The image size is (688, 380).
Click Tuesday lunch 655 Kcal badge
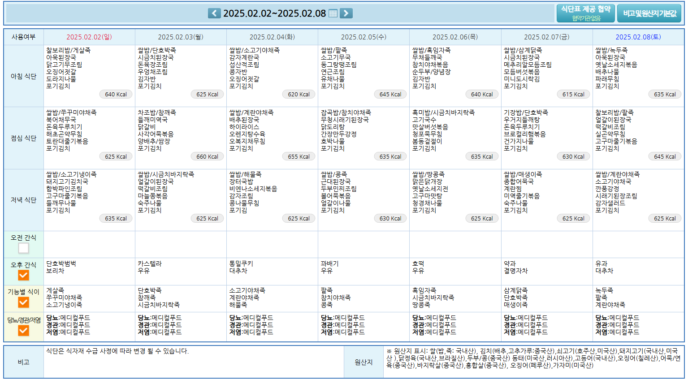click(x=299, y=156)
